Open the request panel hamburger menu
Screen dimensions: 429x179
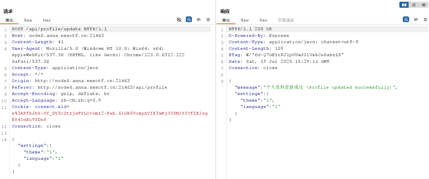[x=208, y=20]
